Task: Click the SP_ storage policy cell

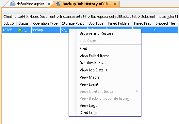Action: [65, 30]
